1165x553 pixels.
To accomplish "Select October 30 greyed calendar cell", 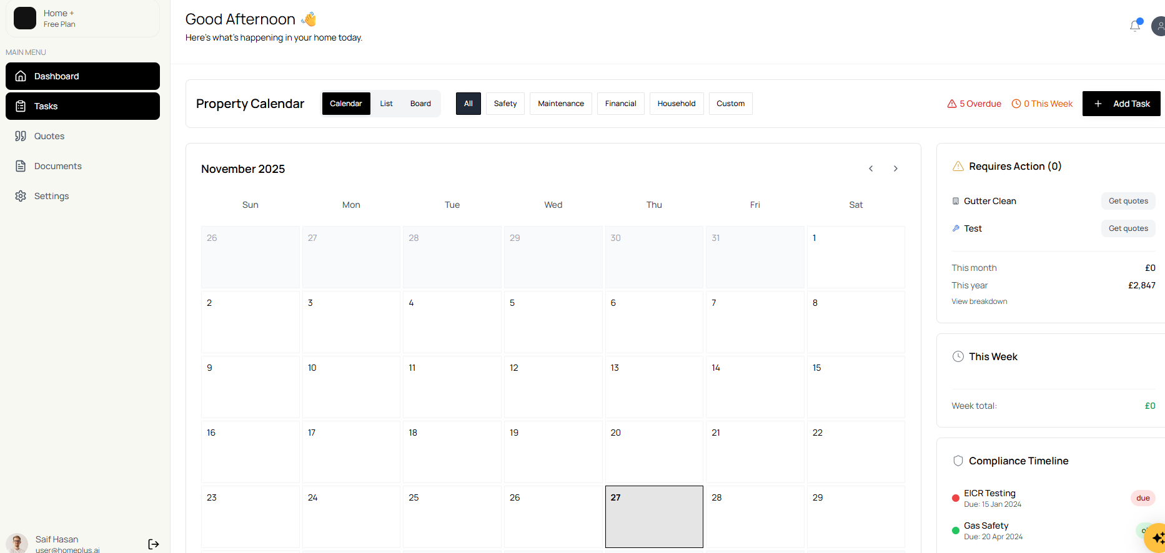I will (654, 257).
